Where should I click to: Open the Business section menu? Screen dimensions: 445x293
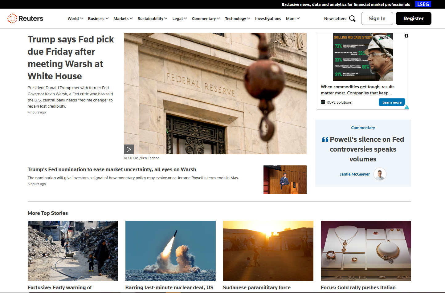tap(98, 18)
